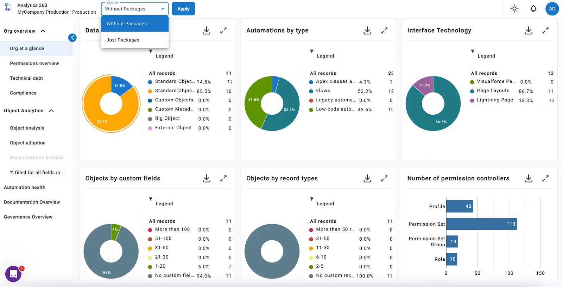Screen dimensions: 563x287
Task: Collapse the Org overview section
Action: (x=43, y=31)
